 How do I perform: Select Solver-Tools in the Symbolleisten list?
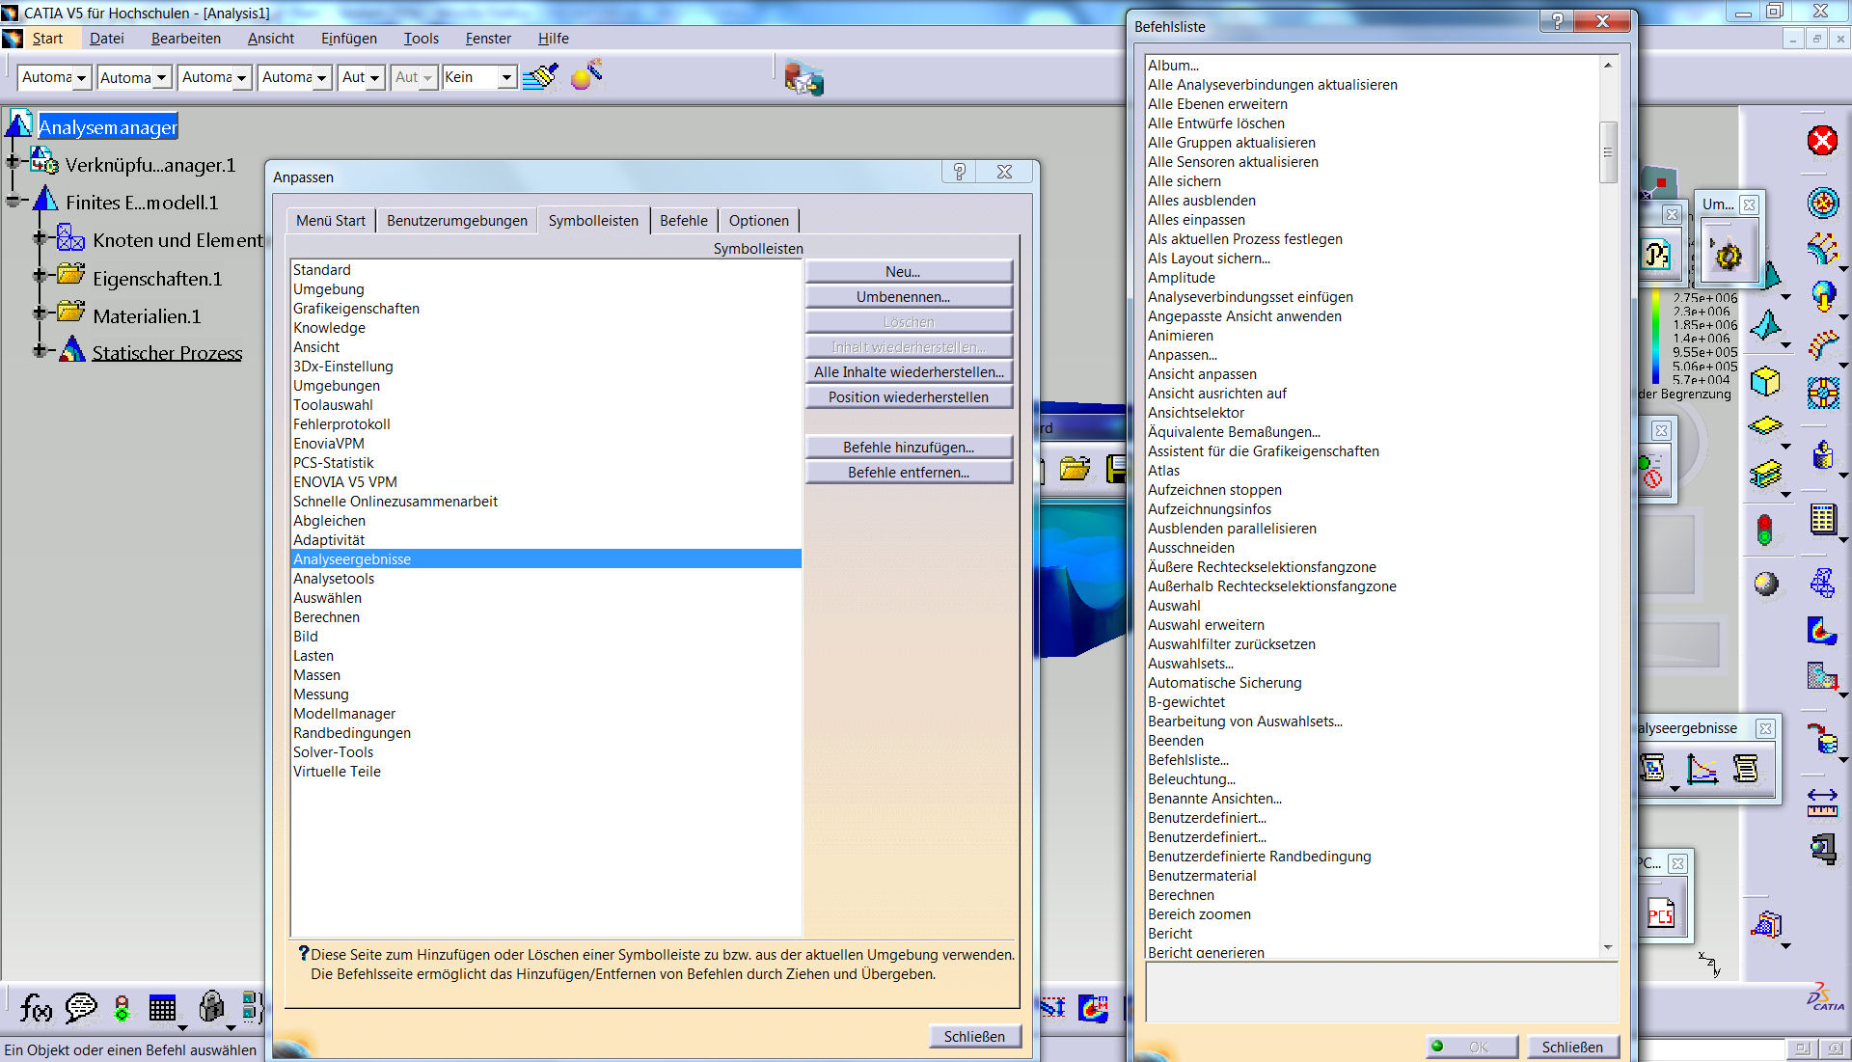[546, 752]
